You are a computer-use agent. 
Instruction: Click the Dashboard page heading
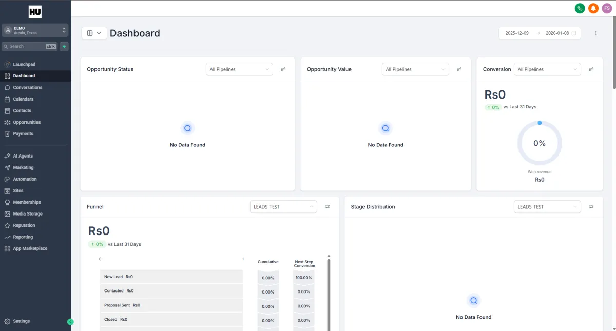coord(135,33)
